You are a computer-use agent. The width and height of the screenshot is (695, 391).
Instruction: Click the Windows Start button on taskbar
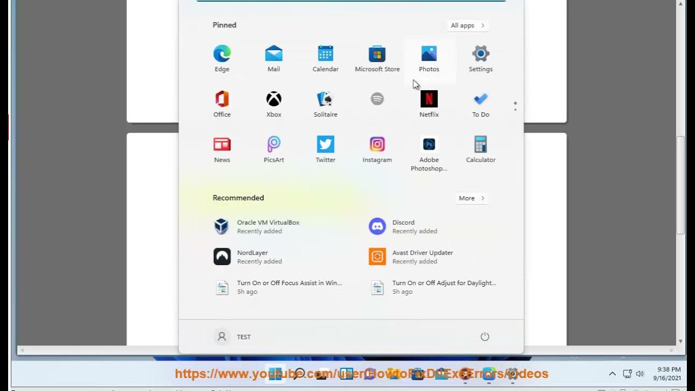pyautogui.click(x=275, y=374)
